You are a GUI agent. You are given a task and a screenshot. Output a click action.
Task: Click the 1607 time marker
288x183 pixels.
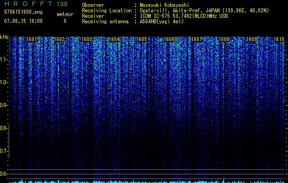[x=196, y=39]
